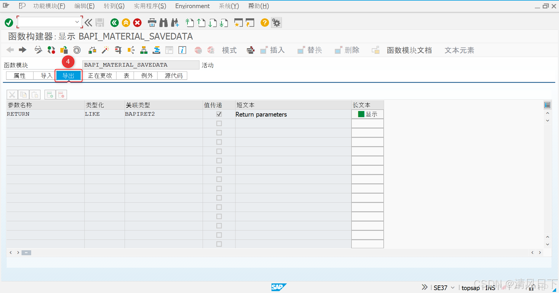Click the green Back round icon
This screenshot has width=559, height=293.
pyautogui.click(x=114, y=22)
